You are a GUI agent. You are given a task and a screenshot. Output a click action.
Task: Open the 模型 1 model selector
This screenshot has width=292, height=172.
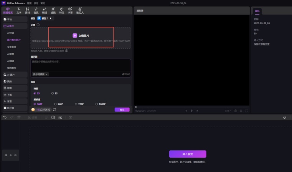45,18
